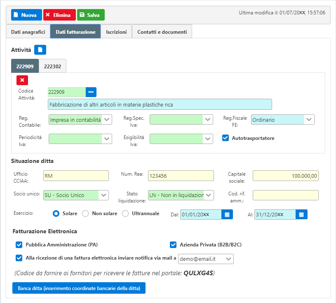Switch to the Dati anagrafici tab
This screenshot has height=304, width=336.
28,32
